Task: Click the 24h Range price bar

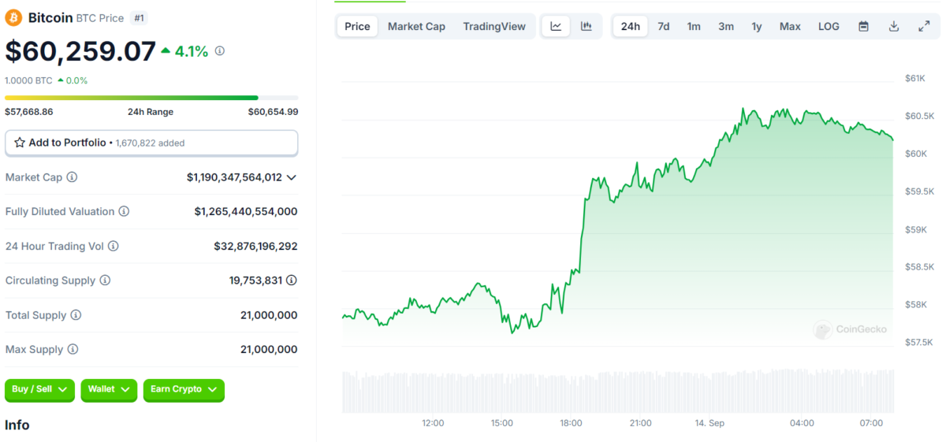Action: tap(151, 98)
